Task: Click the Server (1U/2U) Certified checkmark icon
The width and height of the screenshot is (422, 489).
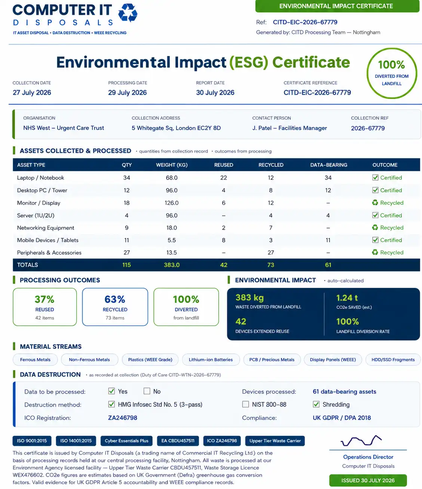Action: tap(375, 215)
